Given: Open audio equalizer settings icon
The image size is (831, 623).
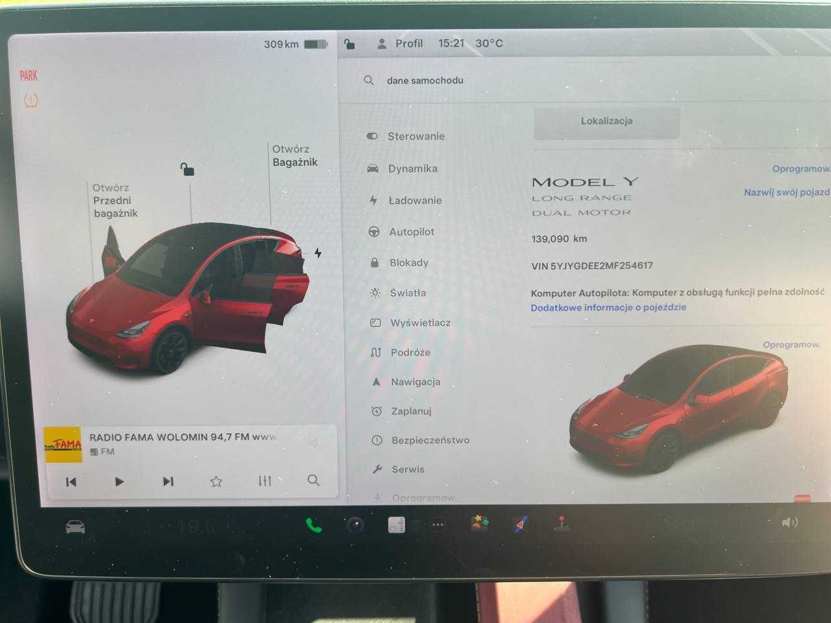Looking at the screenshot, I should (x=265, y=481).
